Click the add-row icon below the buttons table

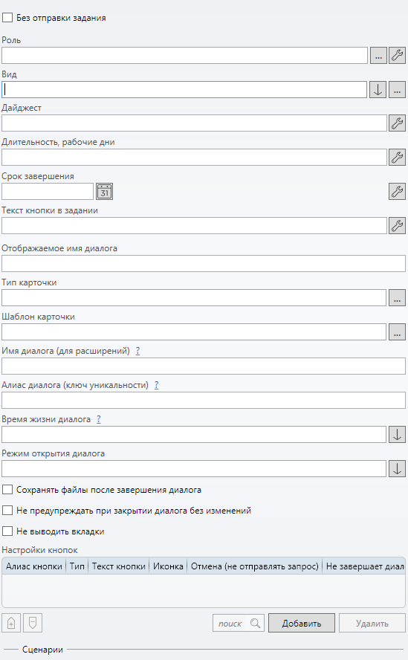click(x=11, y=623)
